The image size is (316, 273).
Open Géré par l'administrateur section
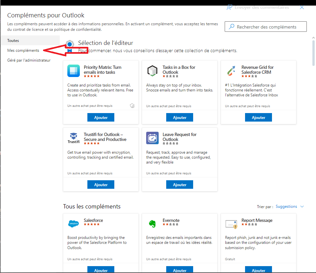click(29, 60)
